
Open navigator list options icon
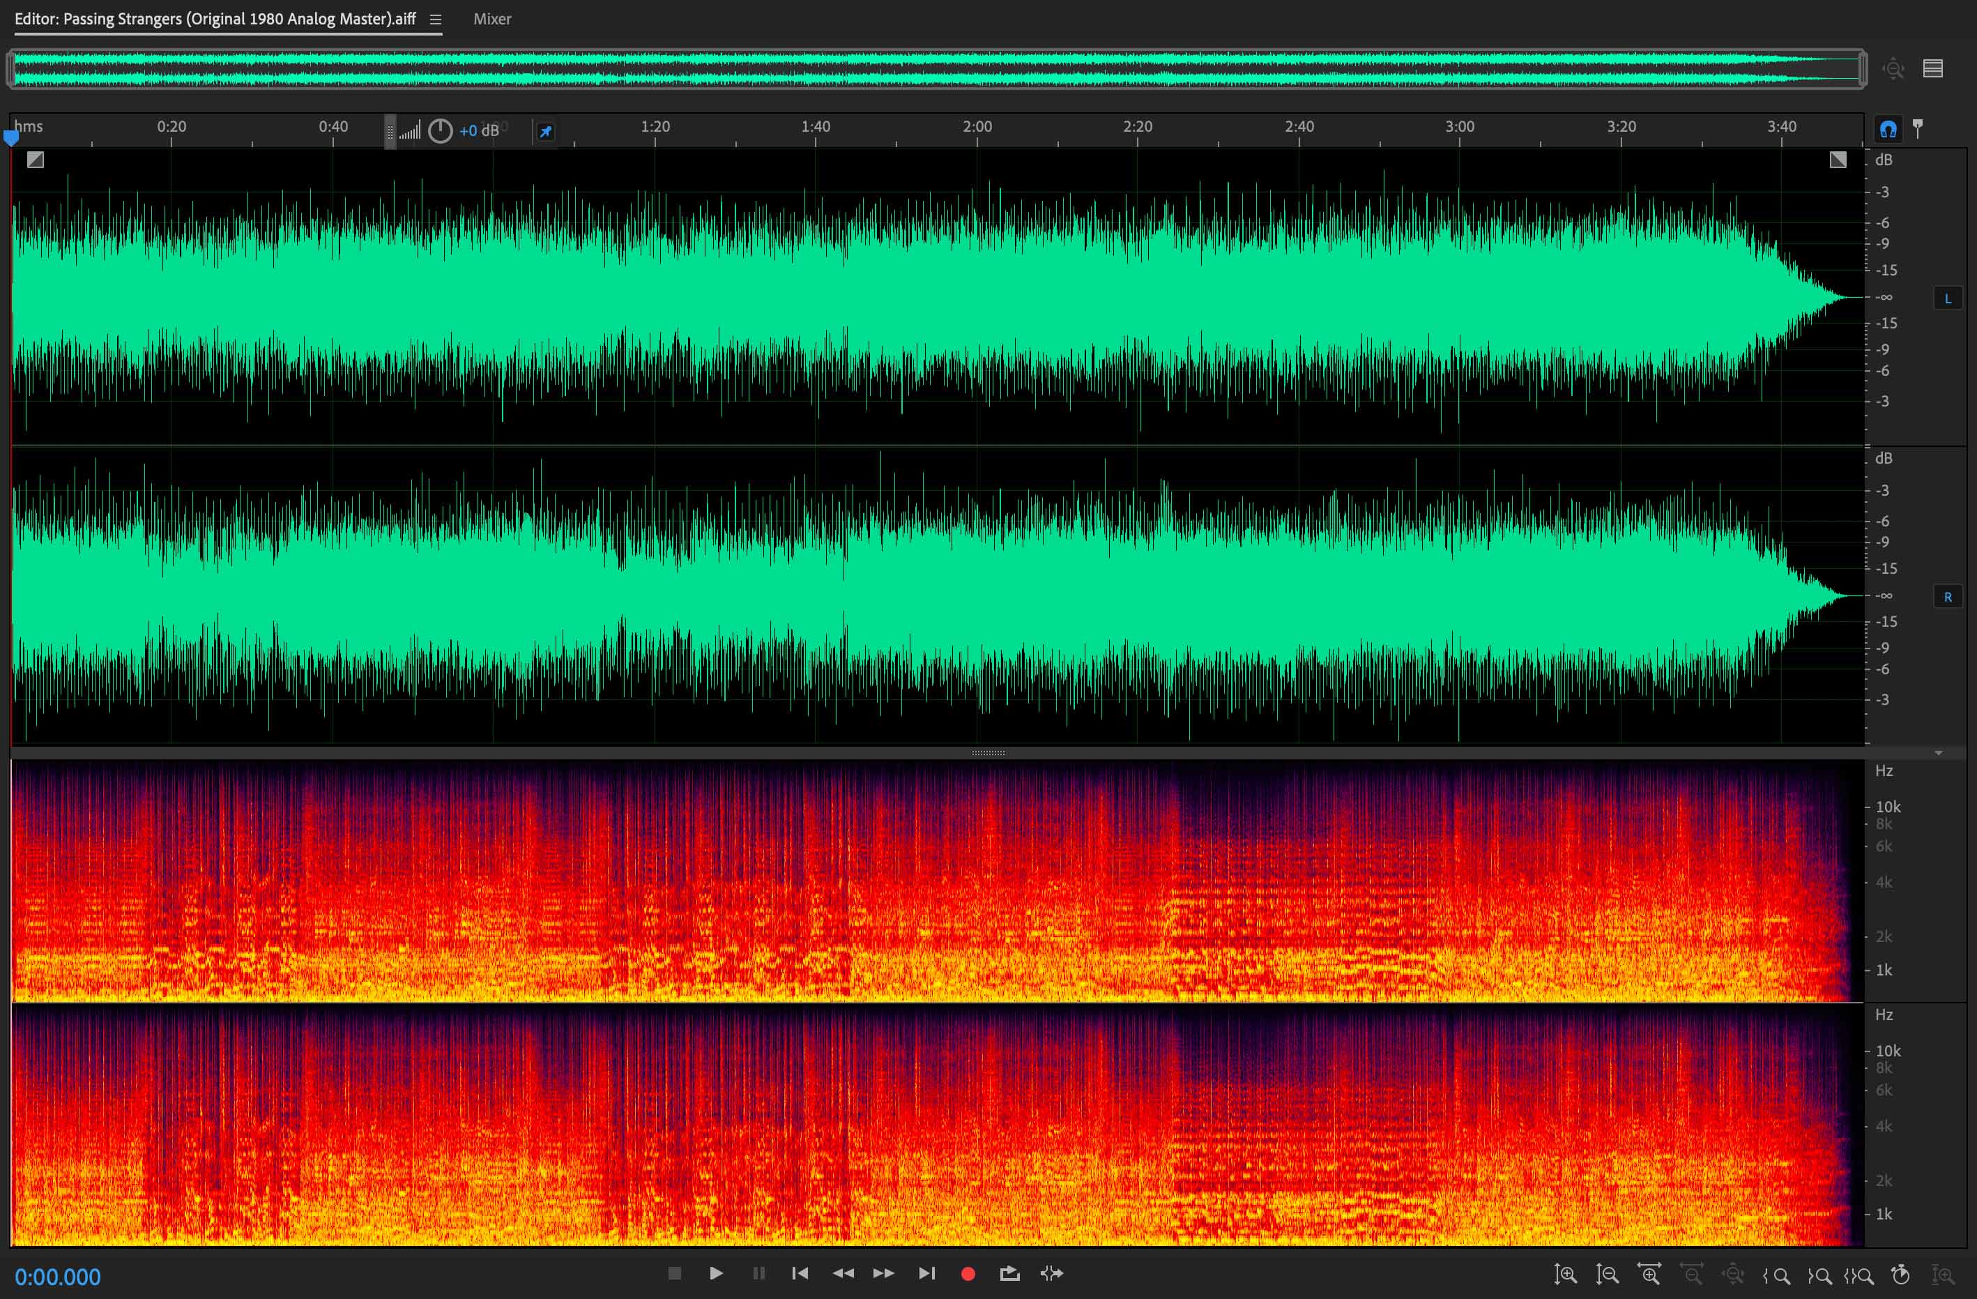(x=1933, y=68)
